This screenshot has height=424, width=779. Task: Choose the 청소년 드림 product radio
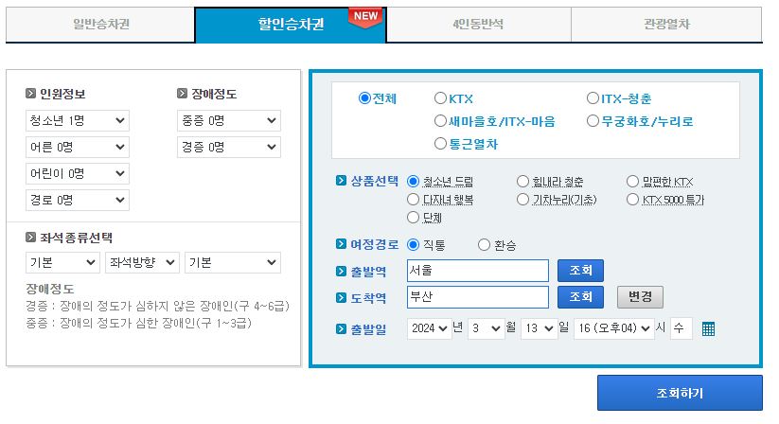(413, 181)
